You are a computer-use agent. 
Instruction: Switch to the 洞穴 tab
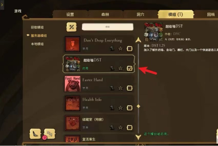pos(140,14)
